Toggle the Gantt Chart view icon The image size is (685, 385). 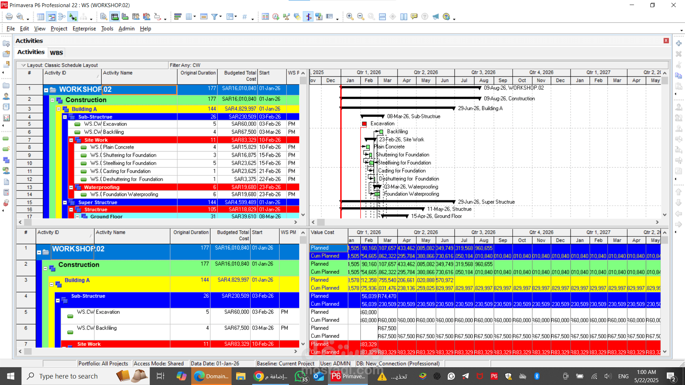(51, 17)
